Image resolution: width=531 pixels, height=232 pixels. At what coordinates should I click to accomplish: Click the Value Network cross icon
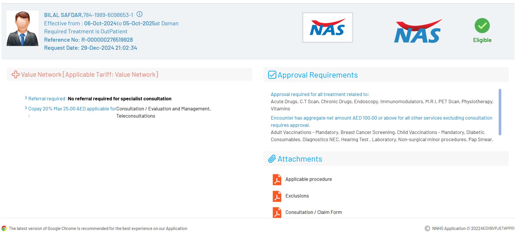point(15,75)
